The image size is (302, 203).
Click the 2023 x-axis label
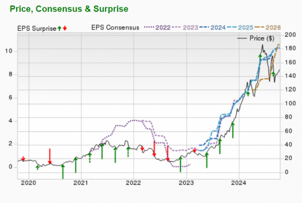pyautogui.click(x=186, y=183)
